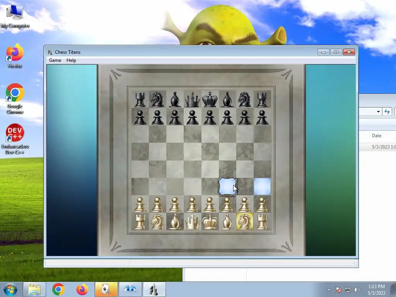This screenshot has width=396, height=297.
Task: Click the black pawn on e7
Action: (x=210, y=118)
